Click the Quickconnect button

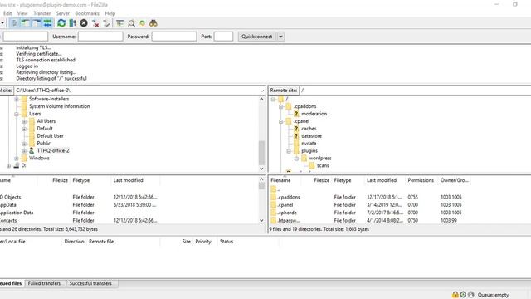[256, 37]
